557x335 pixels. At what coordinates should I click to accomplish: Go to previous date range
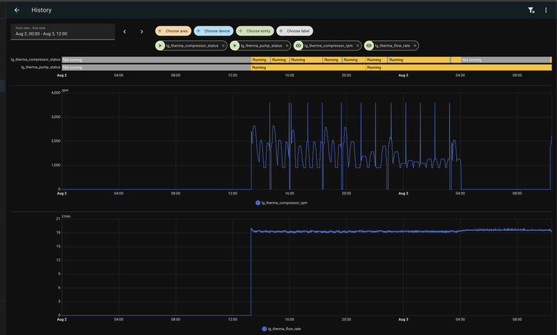click(125, 31)
